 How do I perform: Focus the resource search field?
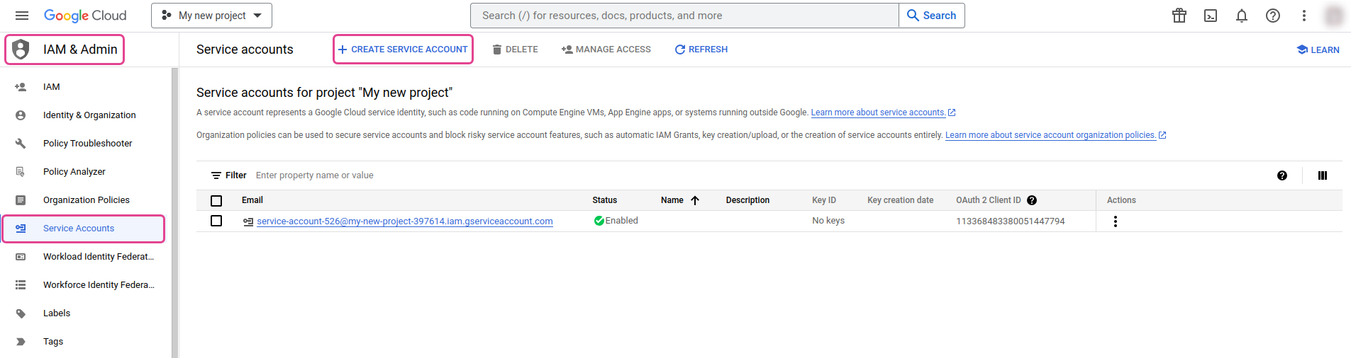point(684,16)
